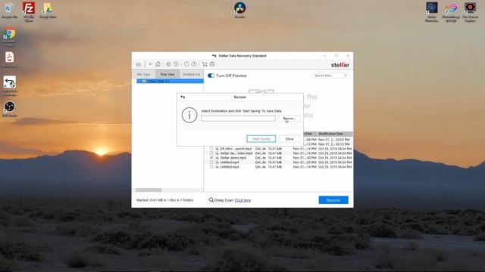485x272 pixels.
Task: Check the first Untitled.mp4 checkbox
Action: 211,162
